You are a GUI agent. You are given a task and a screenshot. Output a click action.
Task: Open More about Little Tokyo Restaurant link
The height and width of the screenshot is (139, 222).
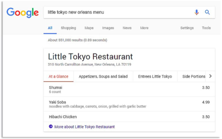(84, 127)
